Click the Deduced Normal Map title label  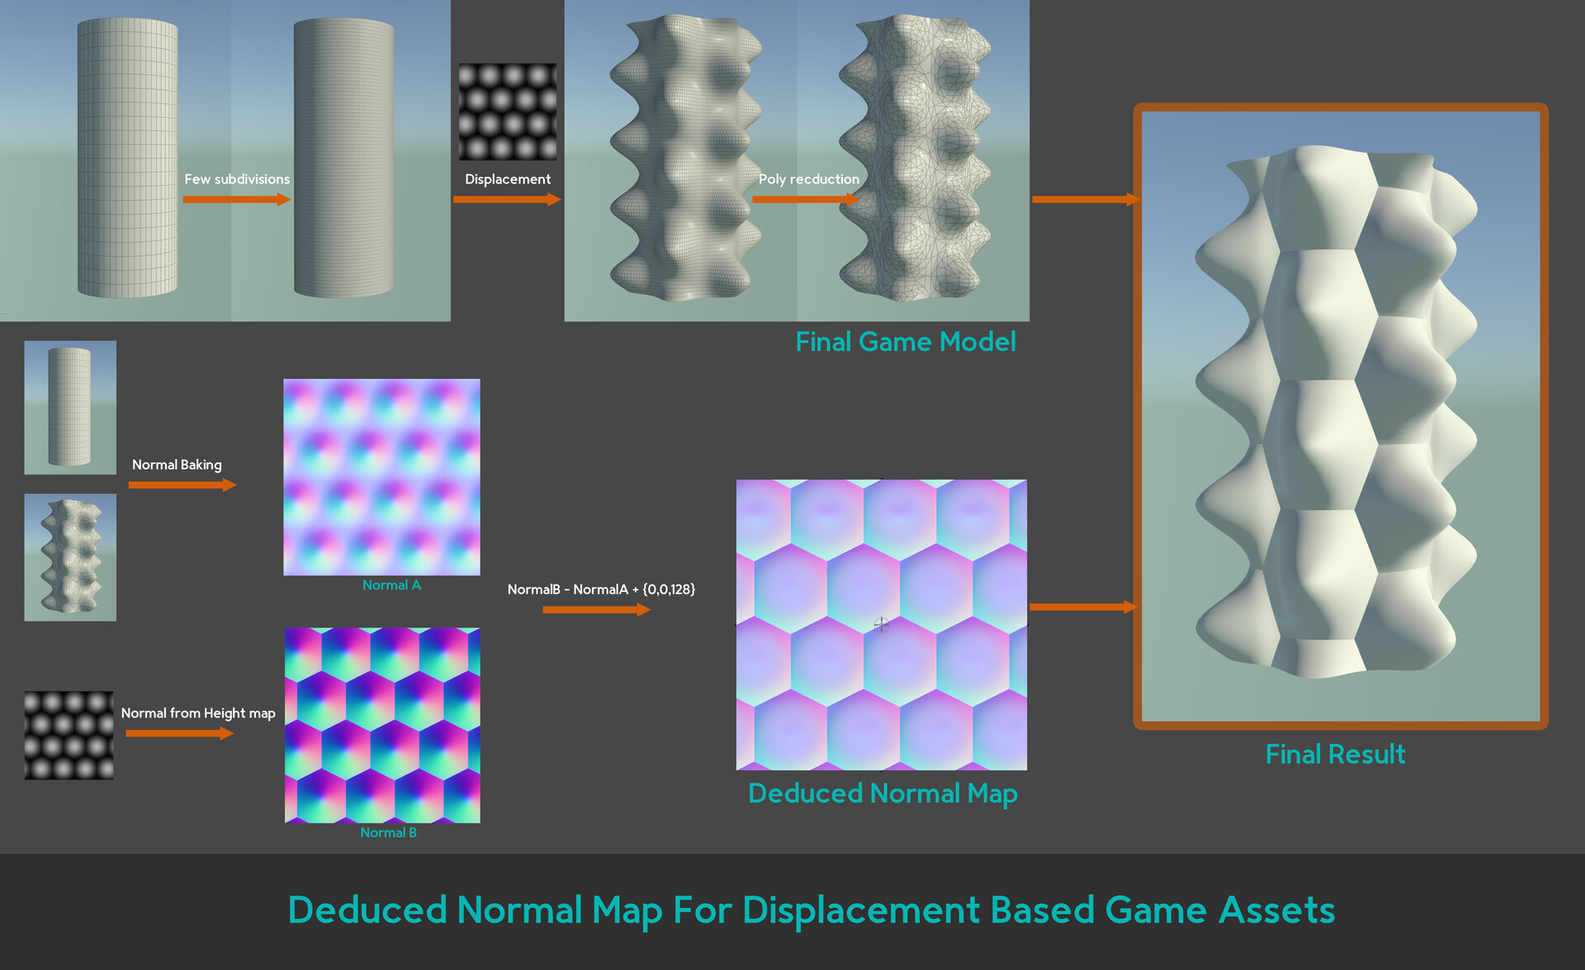point(882,793)
